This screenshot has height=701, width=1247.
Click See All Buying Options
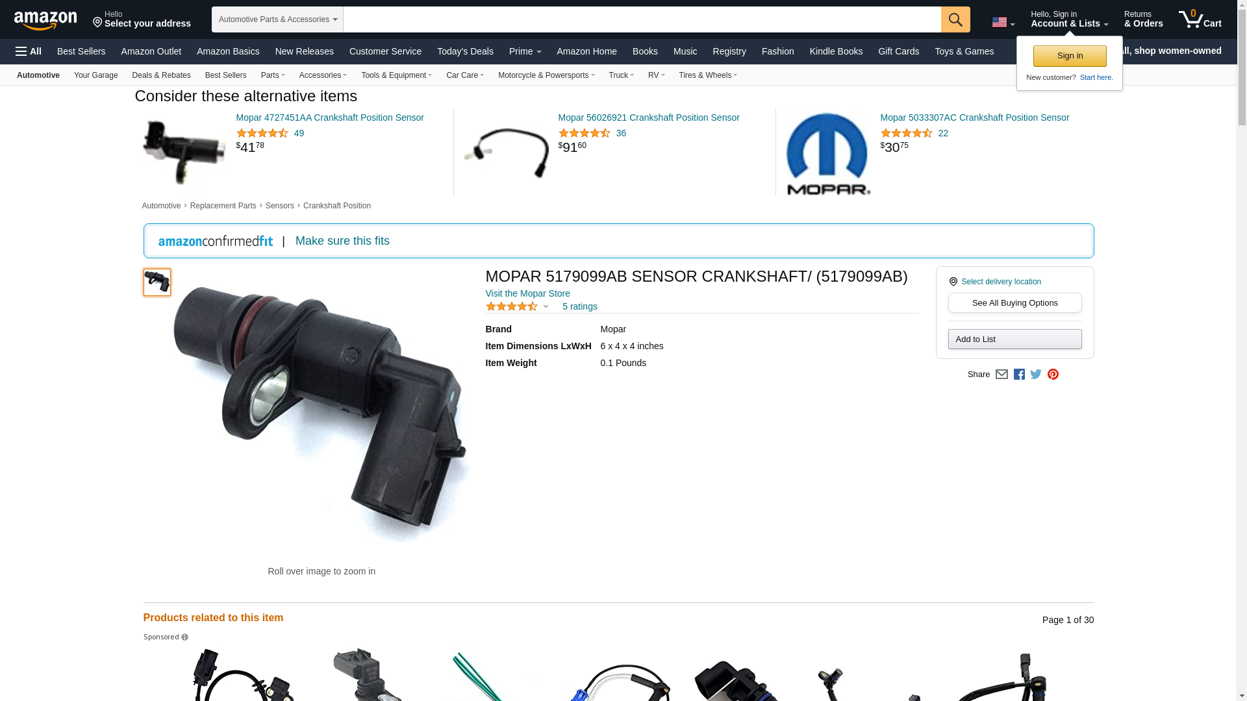pos(1014,303)
